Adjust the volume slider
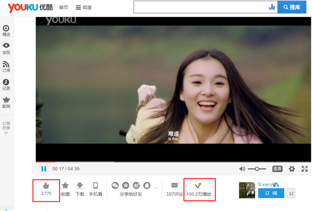 click(x=257, y=169)
